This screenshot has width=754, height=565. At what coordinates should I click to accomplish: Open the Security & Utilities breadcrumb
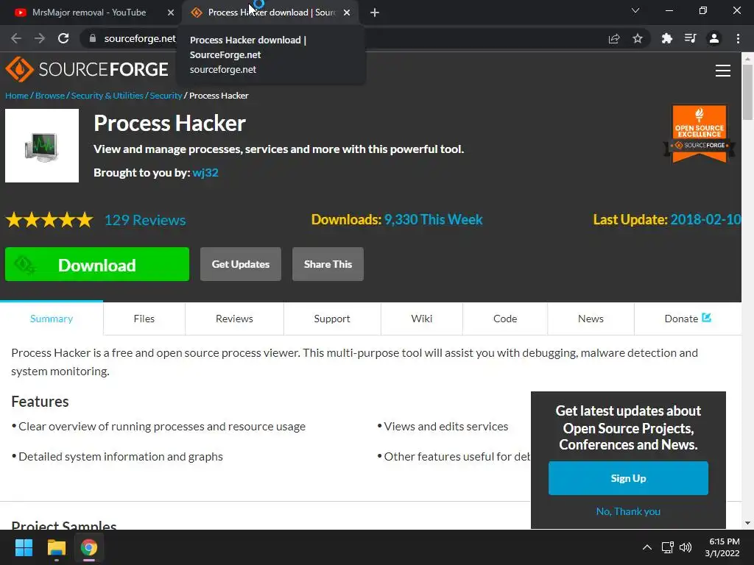pos(108,96)
